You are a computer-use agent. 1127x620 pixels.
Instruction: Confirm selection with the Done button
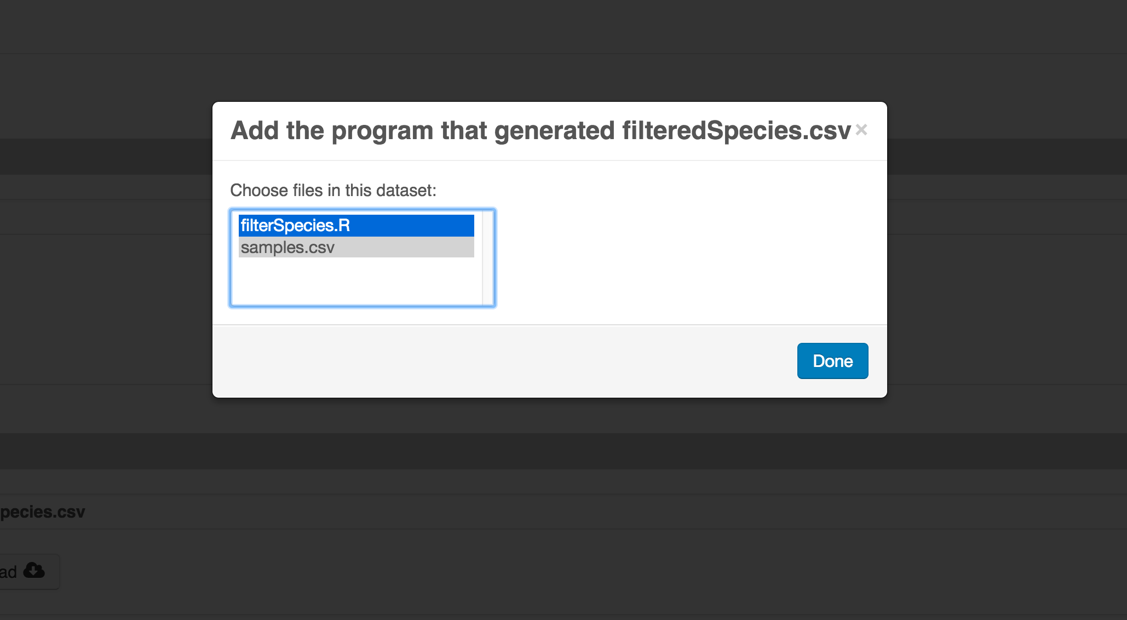832,361
